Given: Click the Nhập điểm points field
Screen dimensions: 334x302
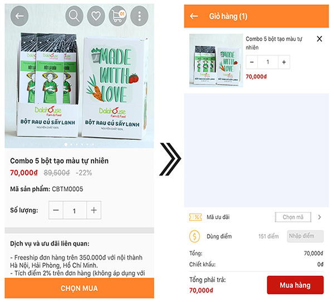Looking at the screenshot, I should 304,236.
